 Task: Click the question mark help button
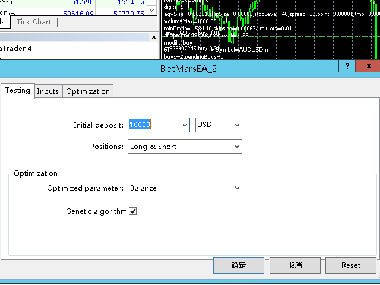click(347, 66)
